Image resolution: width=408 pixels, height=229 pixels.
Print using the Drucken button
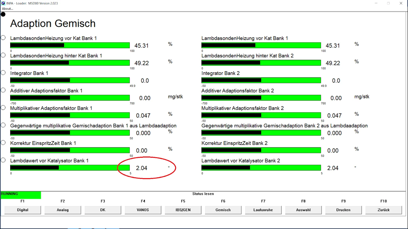tap(343, 210)
